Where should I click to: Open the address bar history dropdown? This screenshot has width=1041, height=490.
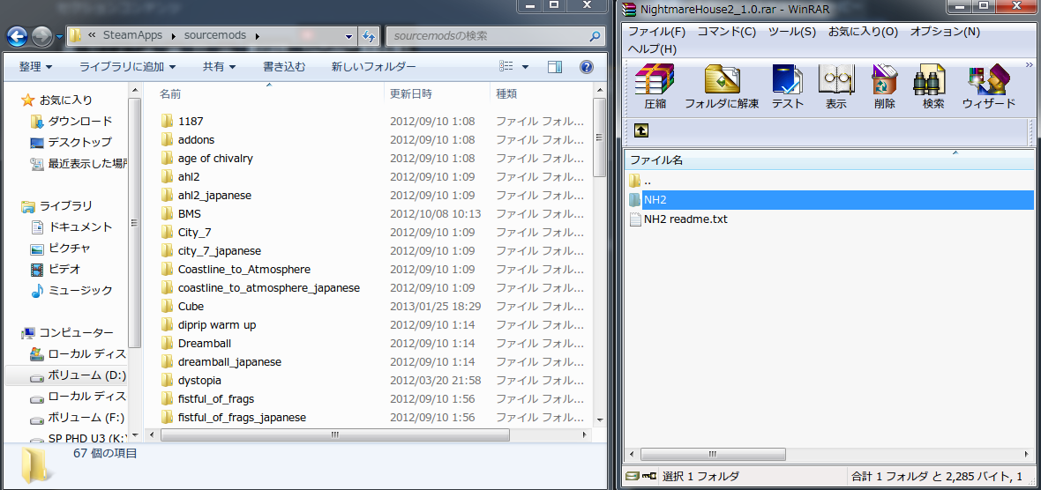[x=350, y=36]
